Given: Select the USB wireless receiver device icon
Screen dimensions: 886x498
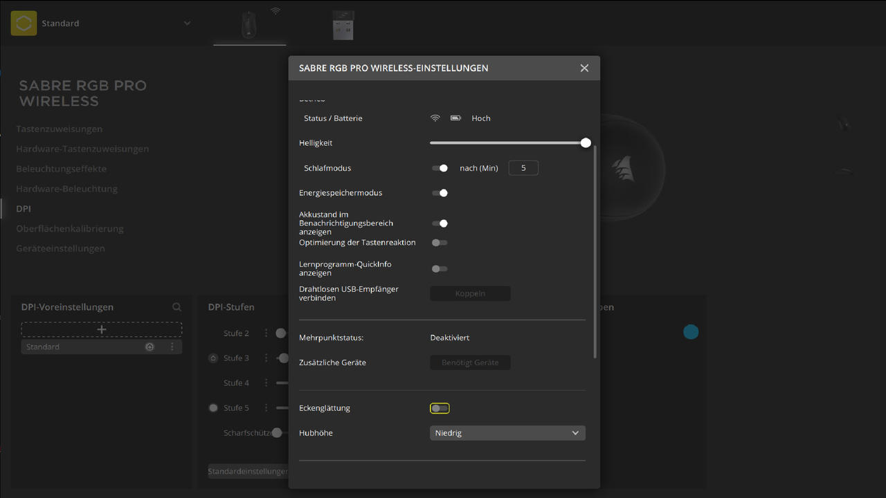Looking at the screenshot, I should tap(342, 25).
